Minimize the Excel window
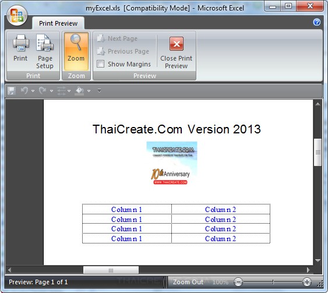328x293 pixels. click(273, 6)
